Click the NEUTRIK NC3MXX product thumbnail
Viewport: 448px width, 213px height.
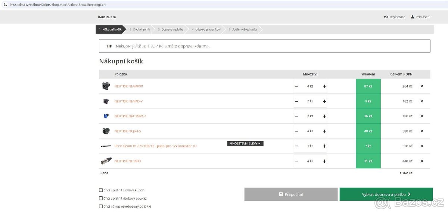(x=106, y=161)
